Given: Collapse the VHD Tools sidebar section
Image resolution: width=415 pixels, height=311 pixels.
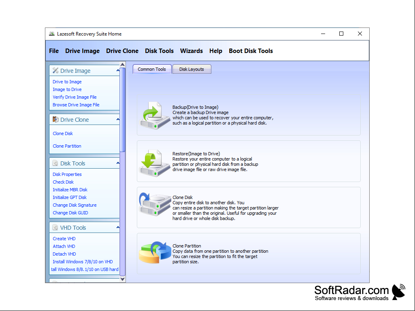Looking at the screenshot, I should pyautogui.click(x=118, y=227).
